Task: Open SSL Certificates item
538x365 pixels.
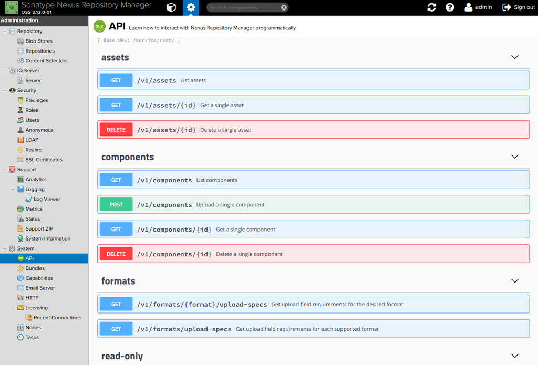Action: tap(44, 160)
